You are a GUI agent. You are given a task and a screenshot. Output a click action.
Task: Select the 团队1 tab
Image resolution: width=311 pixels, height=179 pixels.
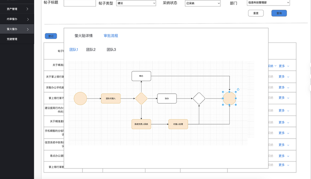click(x=73, y=49)
